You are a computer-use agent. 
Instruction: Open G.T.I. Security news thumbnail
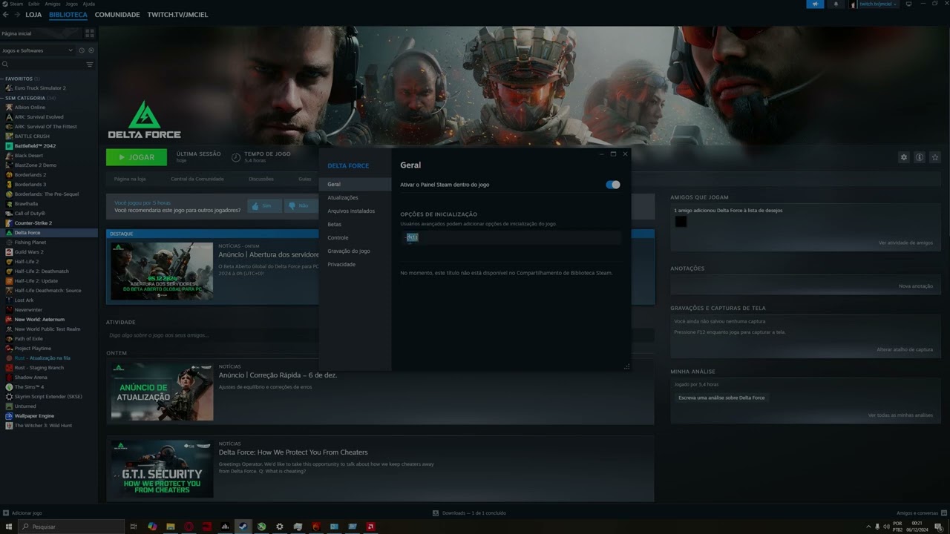(162, 469)
